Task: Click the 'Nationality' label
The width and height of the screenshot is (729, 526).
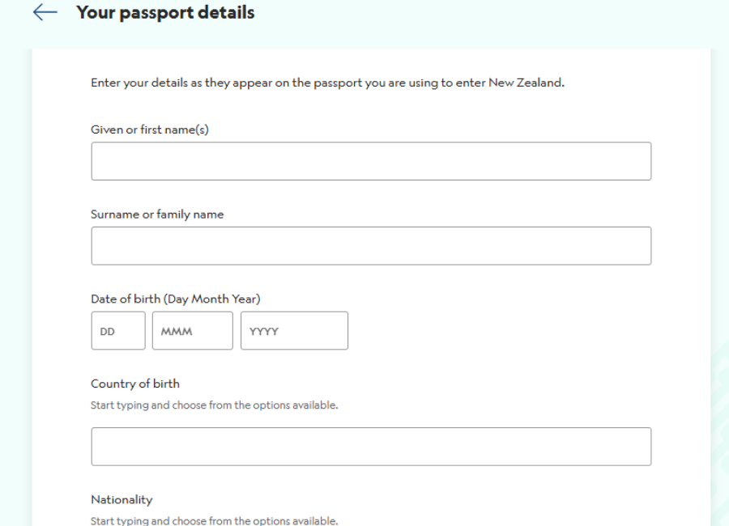Action: point(122,499)
